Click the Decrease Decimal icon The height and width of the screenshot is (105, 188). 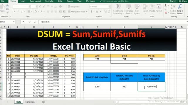tap(109, 12)
